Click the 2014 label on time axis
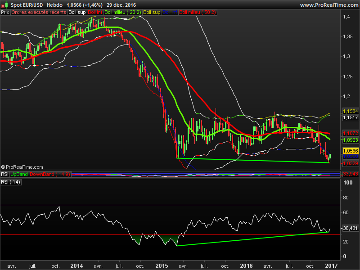 (76, 266)
